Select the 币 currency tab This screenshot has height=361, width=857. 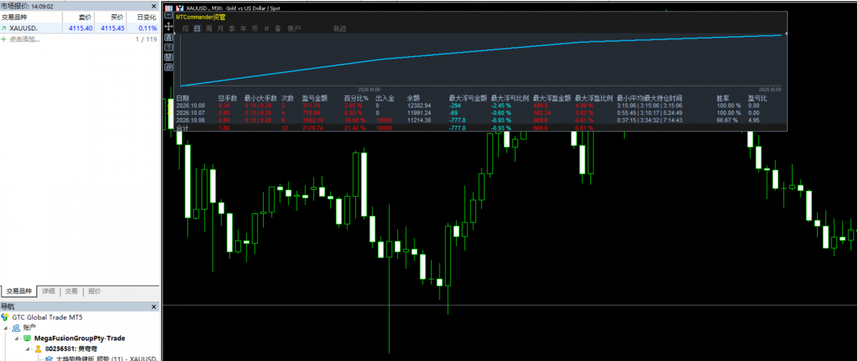pos(254,29)
